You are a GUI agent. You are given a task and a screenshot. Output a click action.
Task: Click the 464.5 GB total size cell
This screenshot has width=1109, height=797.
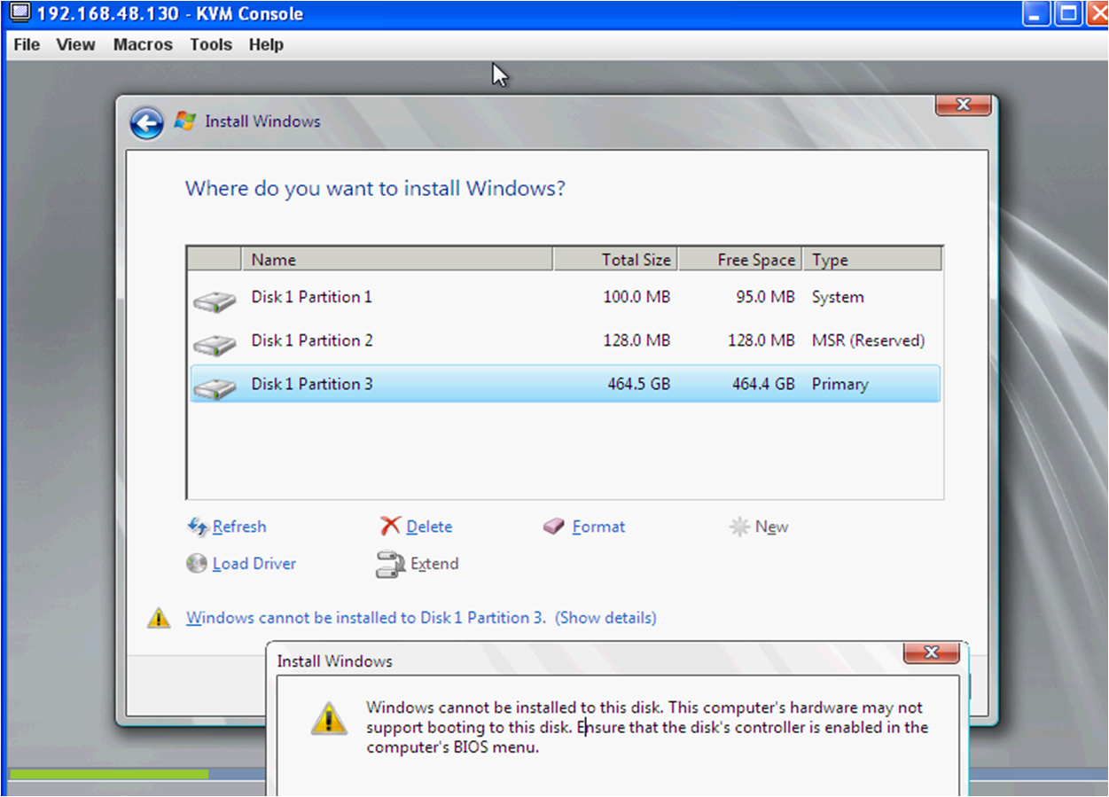[x=637, y=384]
